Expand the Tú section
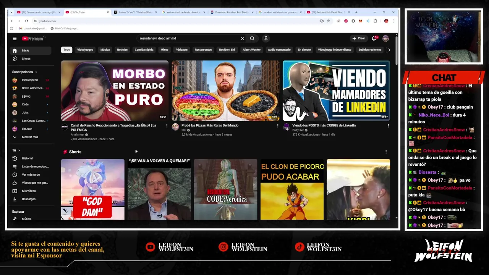This screenshot has height=275, width=489. tap(16, 150)
